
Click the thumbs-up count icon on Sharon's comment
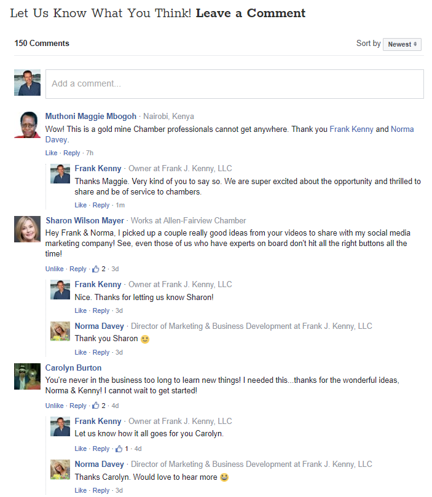click(x=95, y=269)
